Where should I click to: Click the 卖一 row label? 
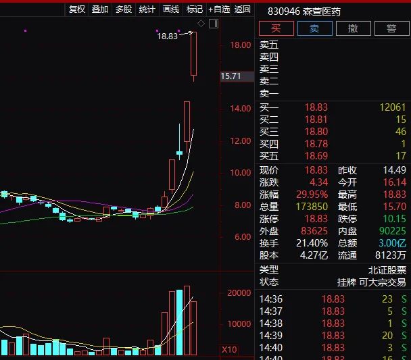tap(269, 93)
